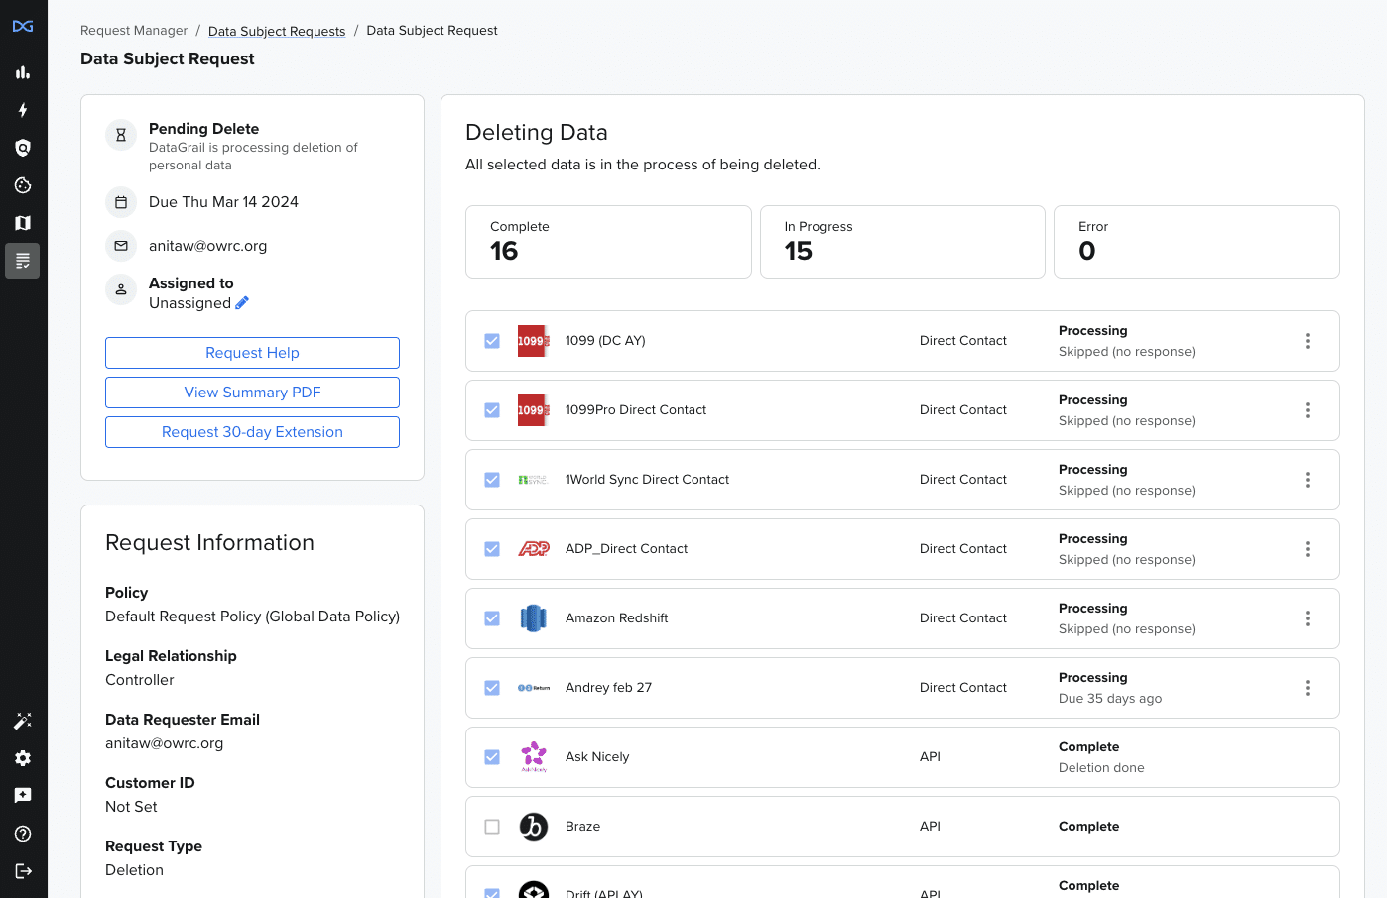Check the Braze checkbox

pos(492,827)
